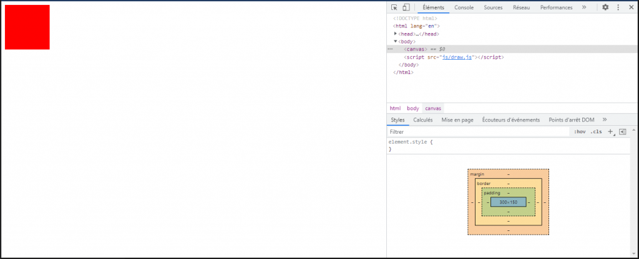639x259 pixels.
Task: Open the Mise en page tab
Action: point(457,120)
